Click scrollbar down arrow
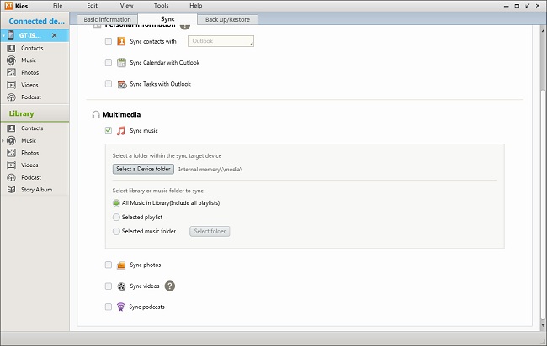The width and height of the screenshot is (547, 346). [543, 326]
